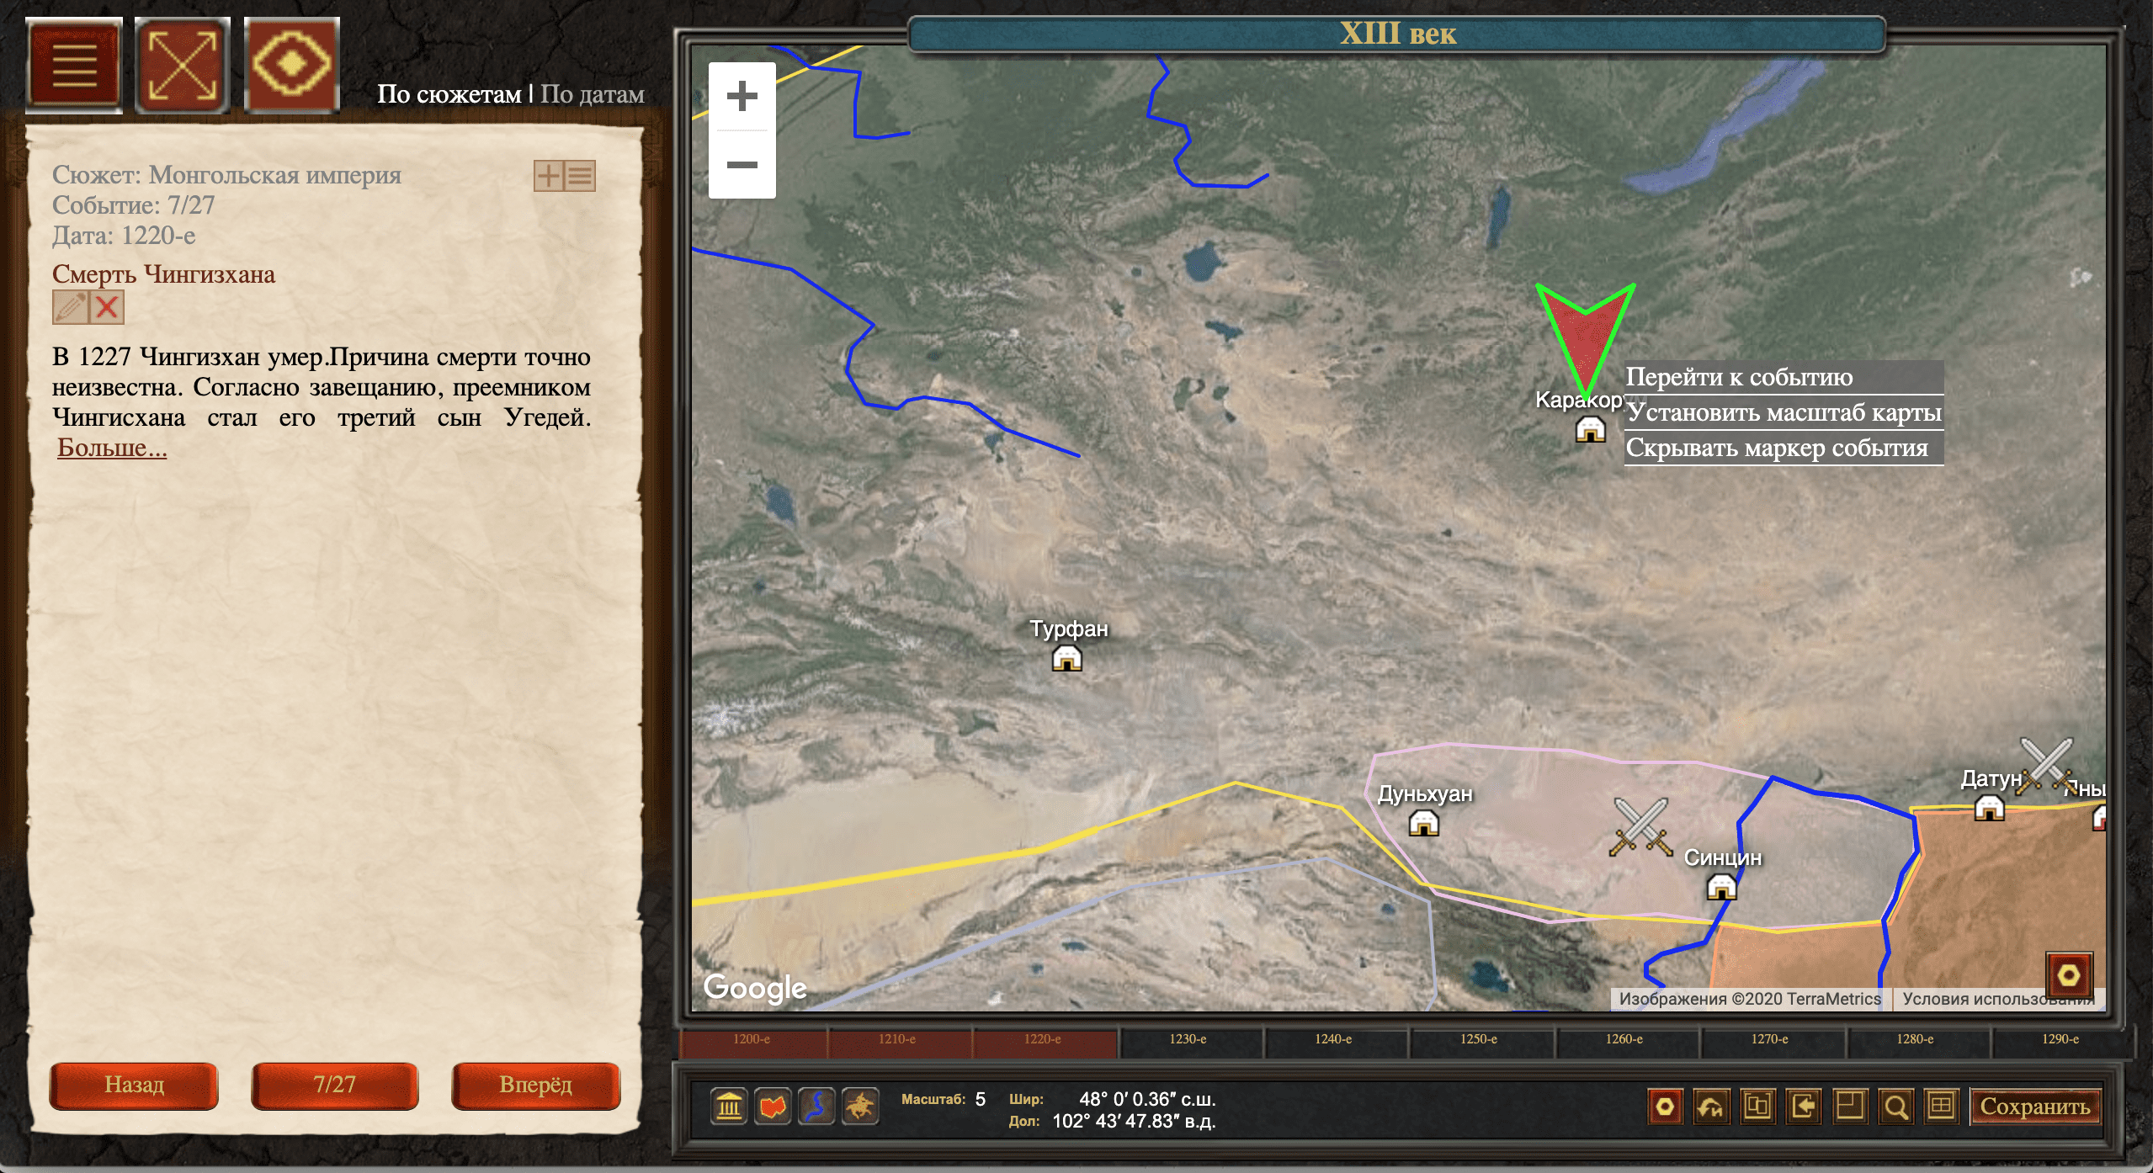Select the Каракорум city marker

[1590, 429]
